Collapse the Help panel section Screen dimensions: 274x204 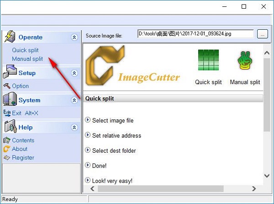(x=74, y=128)
